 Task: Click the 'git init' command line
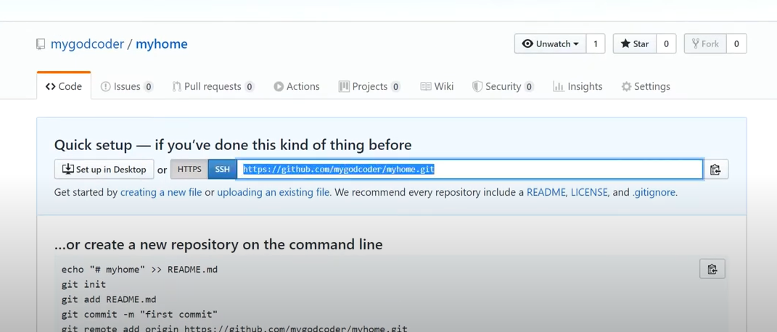83,284
